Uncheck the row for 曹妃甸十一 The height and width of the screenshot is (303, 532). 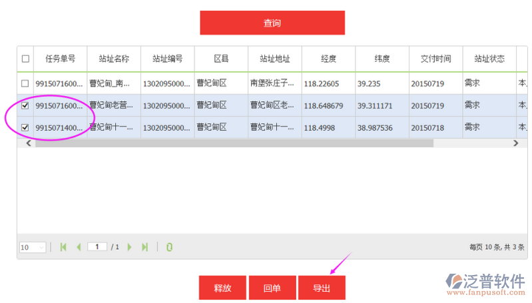[x=25, y=127]
